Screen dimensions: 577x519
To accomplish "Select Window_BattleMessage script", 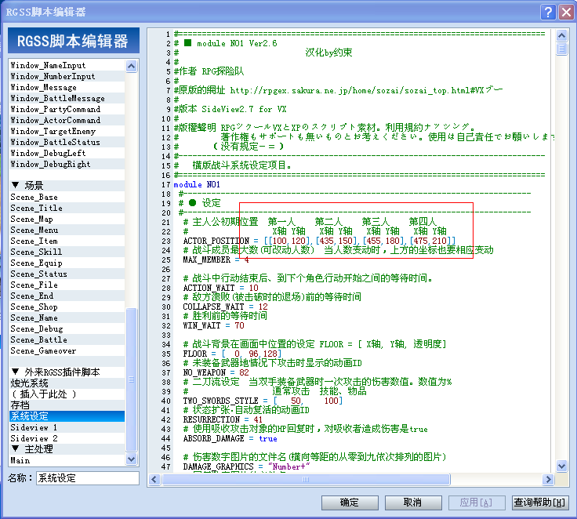I will 67,98.
